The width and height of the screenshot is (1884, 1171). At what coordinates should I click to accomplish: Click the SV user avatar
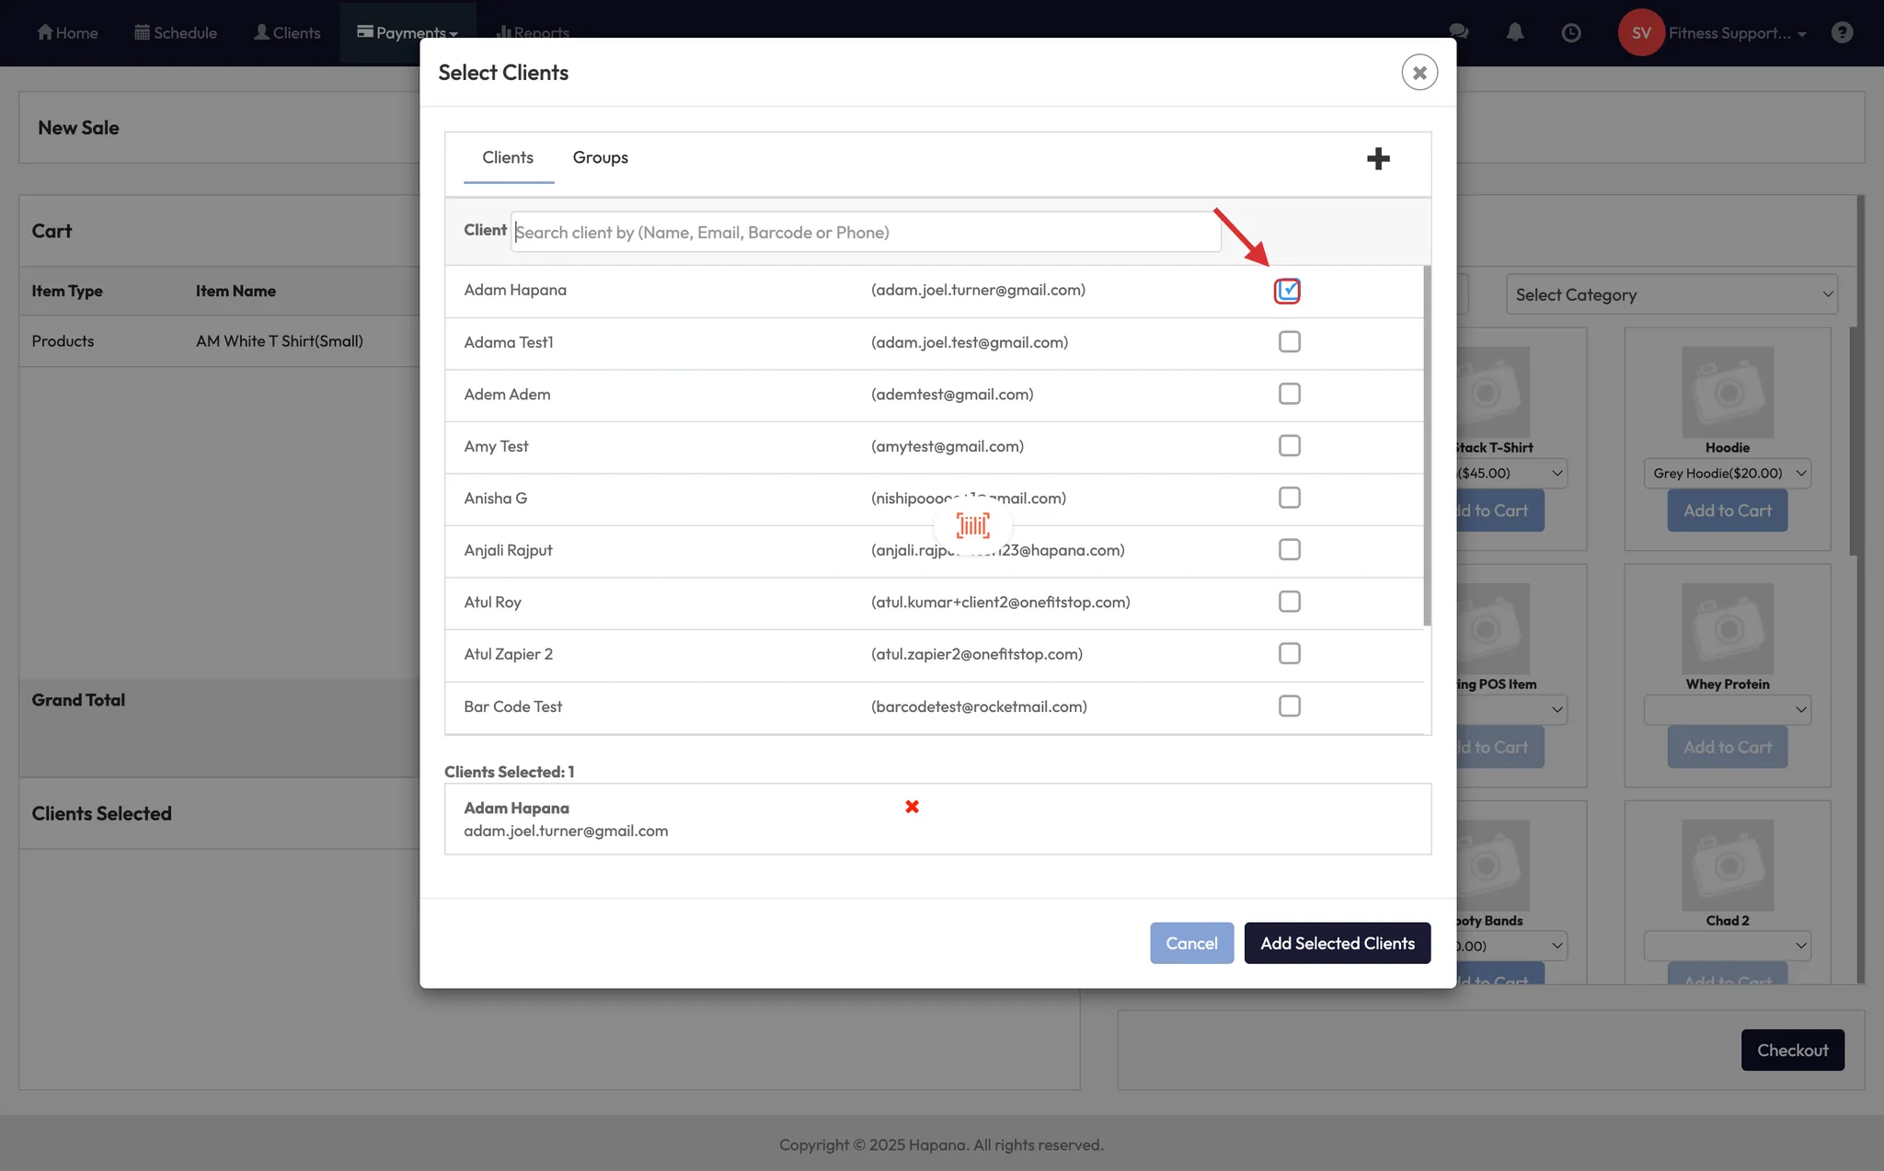[1640, 33]
